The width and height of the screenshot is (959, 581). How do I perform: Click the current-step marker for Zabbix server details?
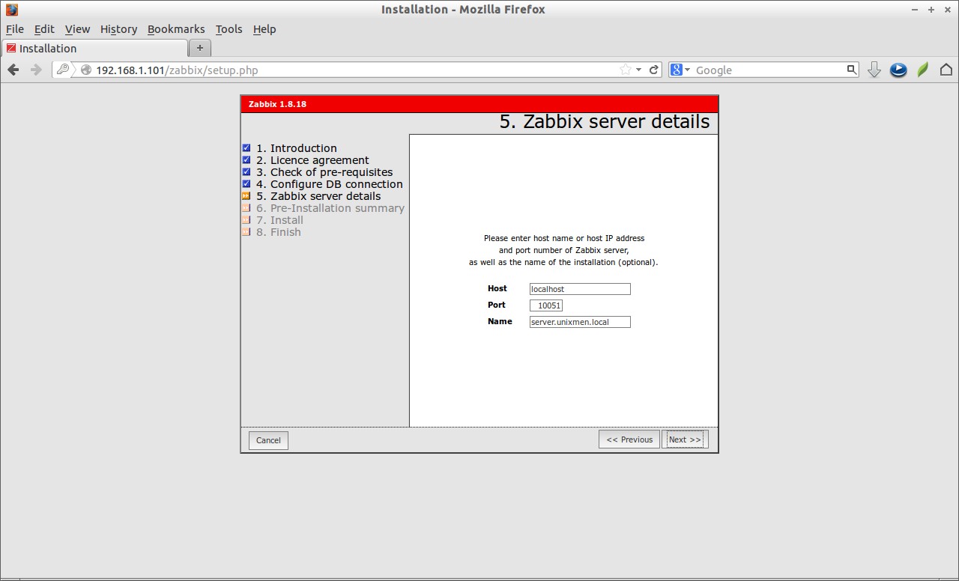(246, 196)
